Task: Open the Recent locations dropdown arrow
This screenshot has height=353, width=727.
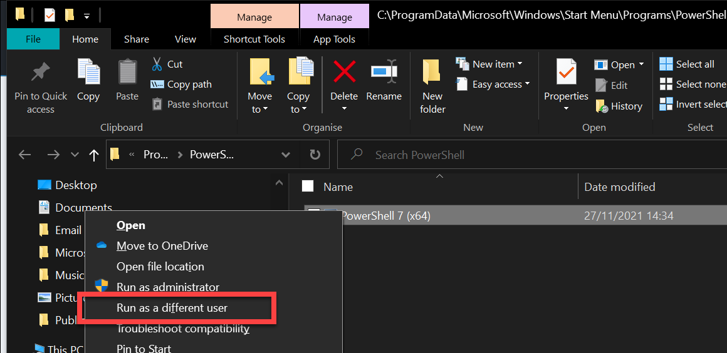Action: (x=75, y=154)
